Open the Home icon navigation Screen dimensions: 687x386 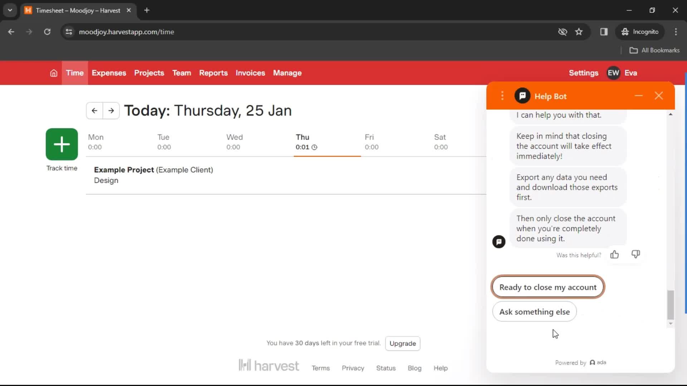pos(53,73)
